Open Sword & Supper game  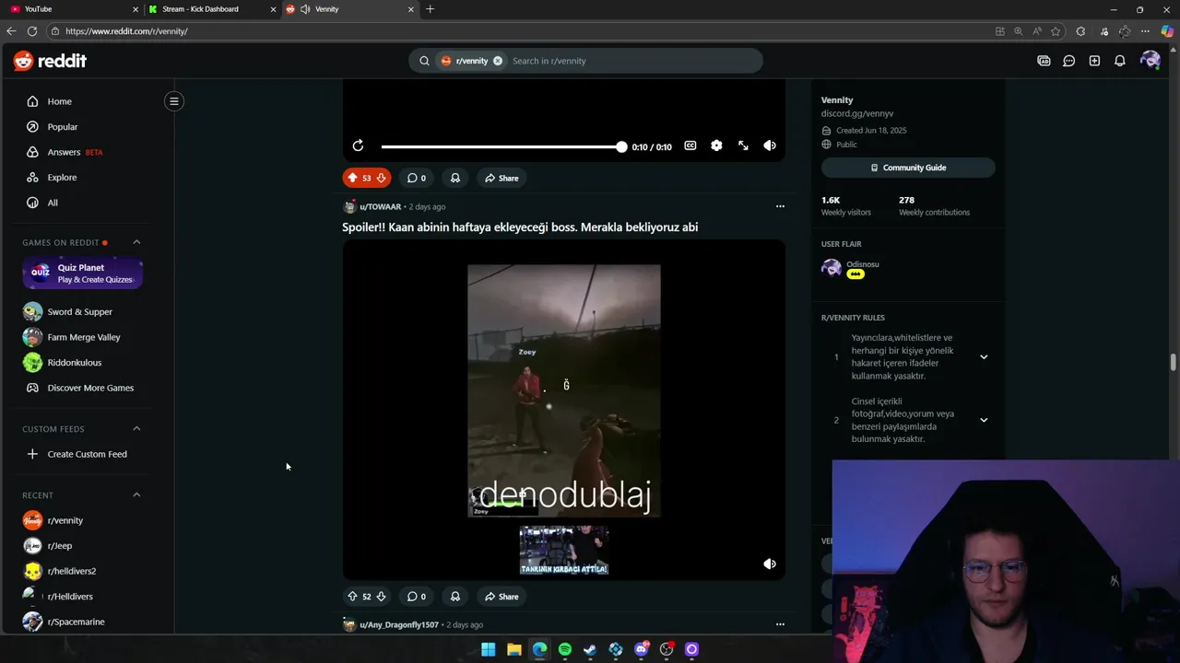tap(81, 311)
